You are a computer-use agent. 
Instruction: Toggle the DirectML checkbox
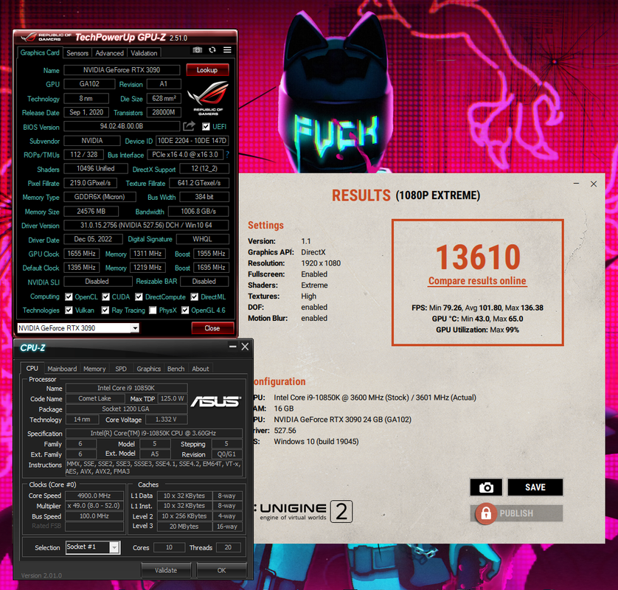point(194,296)
